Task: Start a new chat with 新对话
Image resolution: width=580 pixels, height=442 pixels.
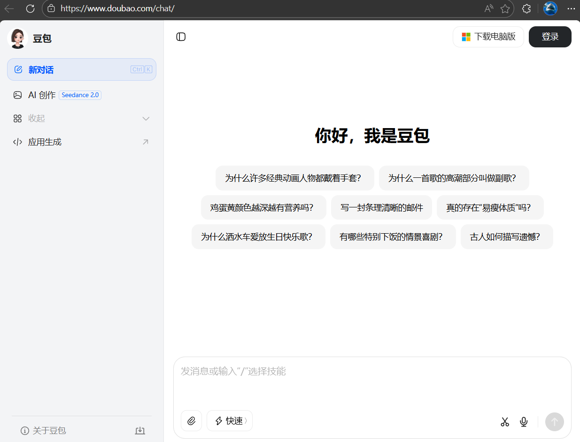Action: click(x=82, y=69)
